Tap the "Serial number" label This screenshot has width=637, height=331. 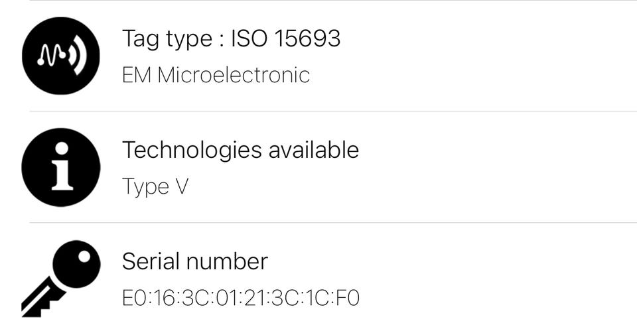click(194, 261)
